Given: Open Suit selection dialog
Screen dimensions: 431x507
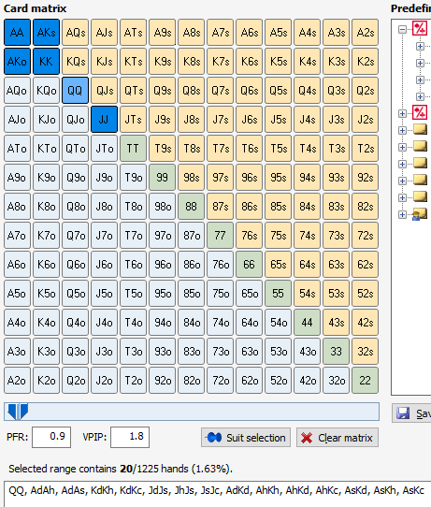Looking at the screenshot, I should (246, 438).
